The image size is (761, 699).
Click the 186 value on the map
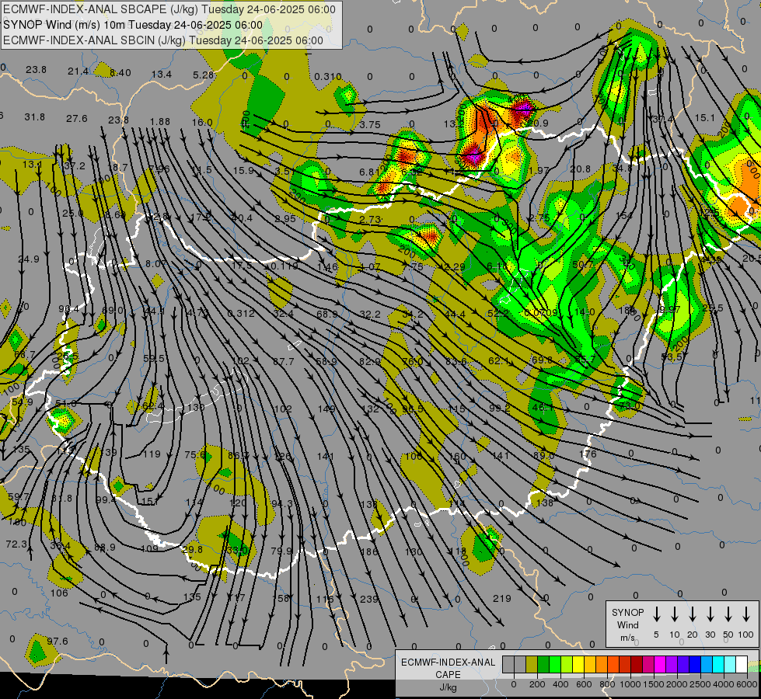tap(369, 551)
